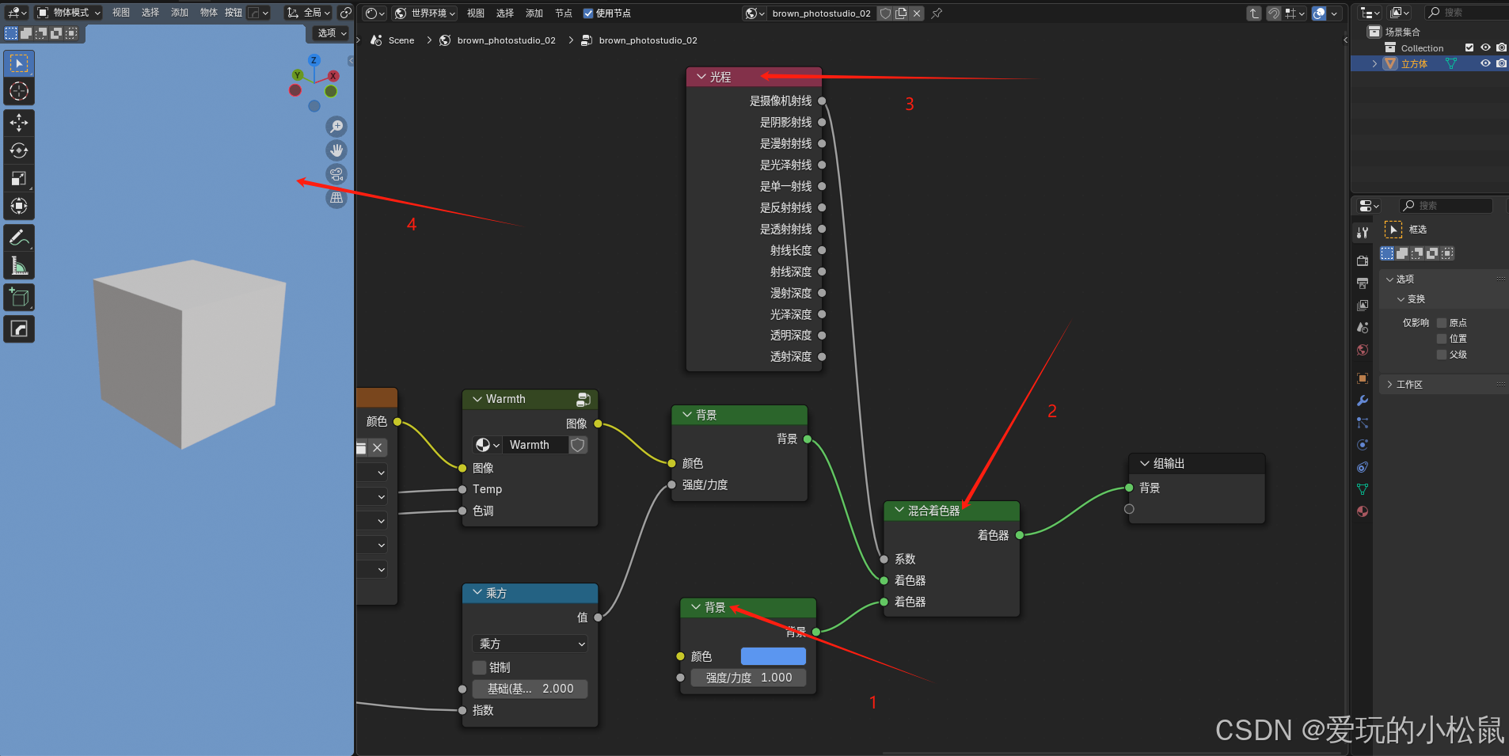Viewport: 1509px width, 756px height.
Task: Toggle node editor overlays button
Action: click(1319, 13)
